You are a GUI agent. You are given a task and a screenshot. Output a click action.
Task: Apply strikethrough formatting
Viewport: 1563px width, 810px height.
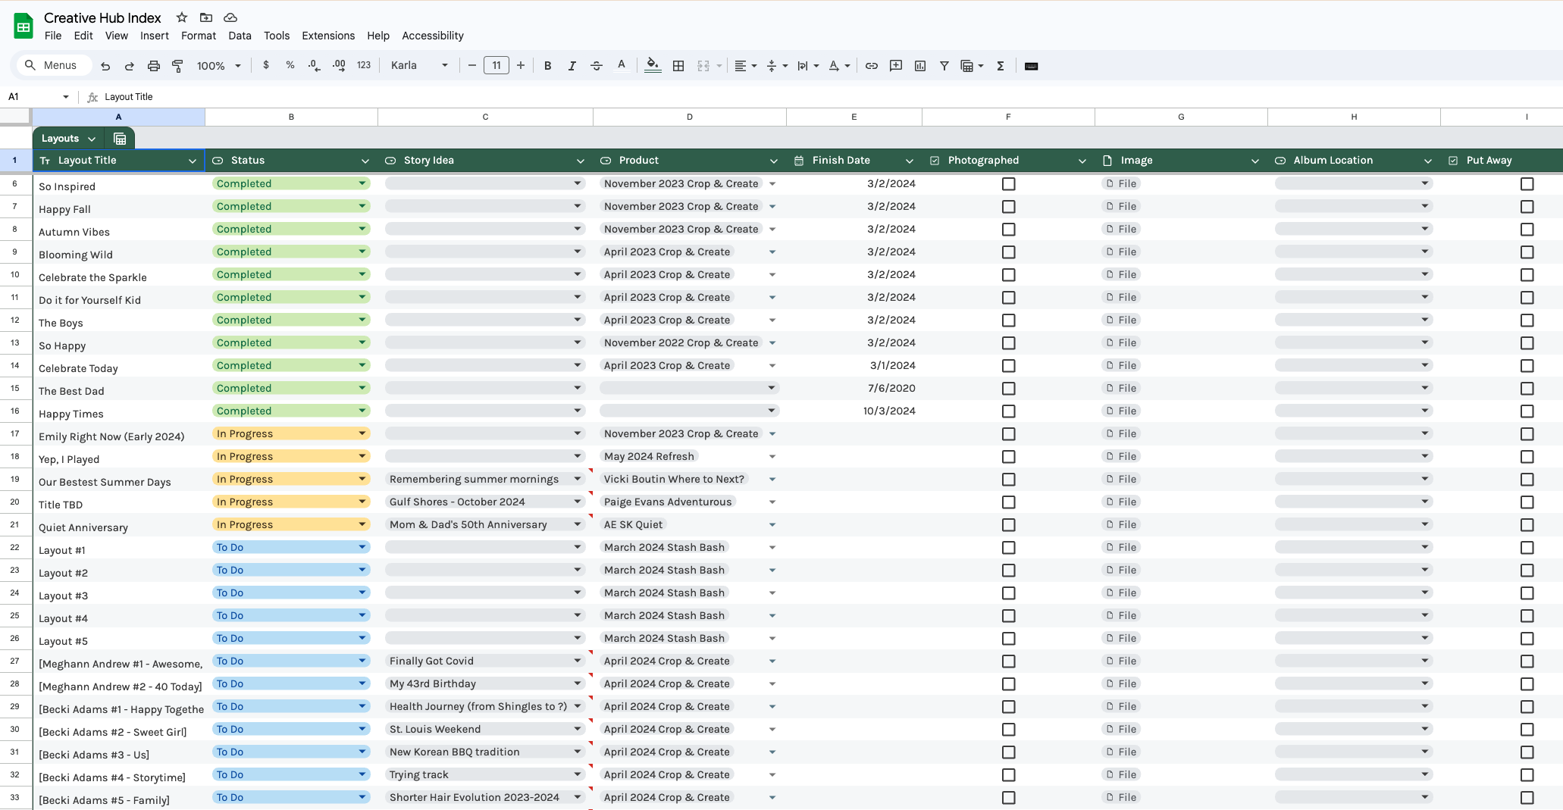pyautogui.click(x=597, y=66)
